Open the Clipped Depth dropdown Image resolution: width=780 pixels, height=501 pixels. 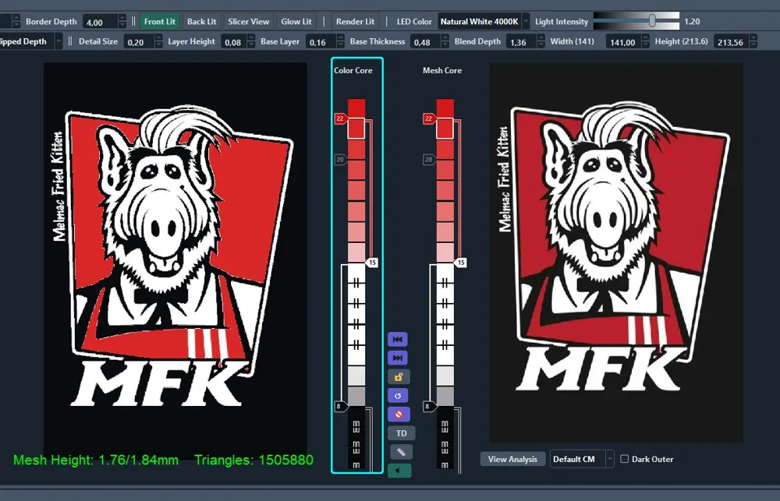pos(31,41)
